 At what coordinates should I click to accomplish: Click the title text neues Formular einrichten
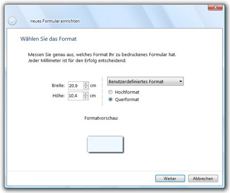[x=55, y=21]
